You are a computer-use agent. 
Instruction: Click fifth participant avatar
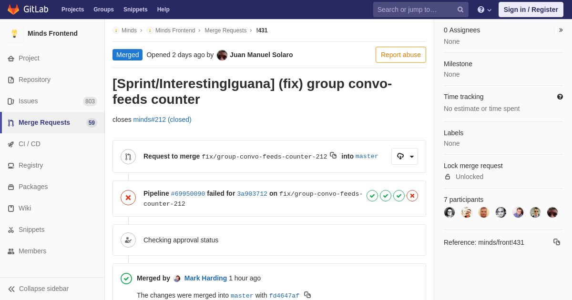tap(518, 212)
